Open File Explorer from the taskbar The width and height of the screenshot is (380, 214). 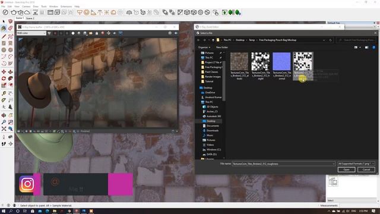pos(54,211)
